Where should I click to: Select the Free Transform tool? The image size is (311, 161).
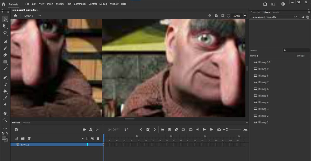click(x=5, y=26)
